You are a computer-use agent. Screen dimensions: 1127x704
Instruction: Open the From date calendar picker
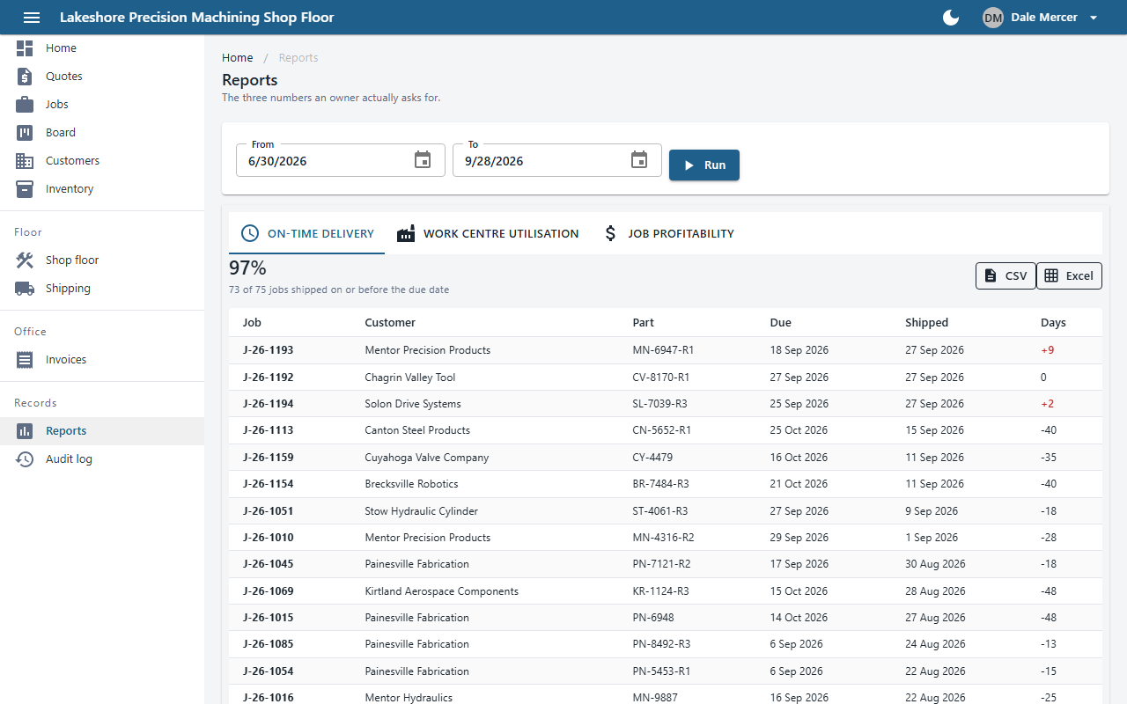pos(423,160)
